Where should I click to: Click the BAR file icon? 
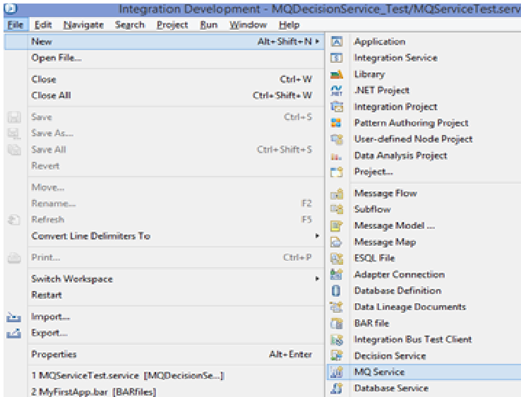pyautogui.click(x=337, y=324)
